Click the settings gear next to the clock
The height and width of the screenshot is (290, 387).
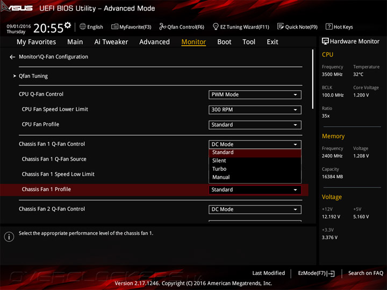click(68, 25)
